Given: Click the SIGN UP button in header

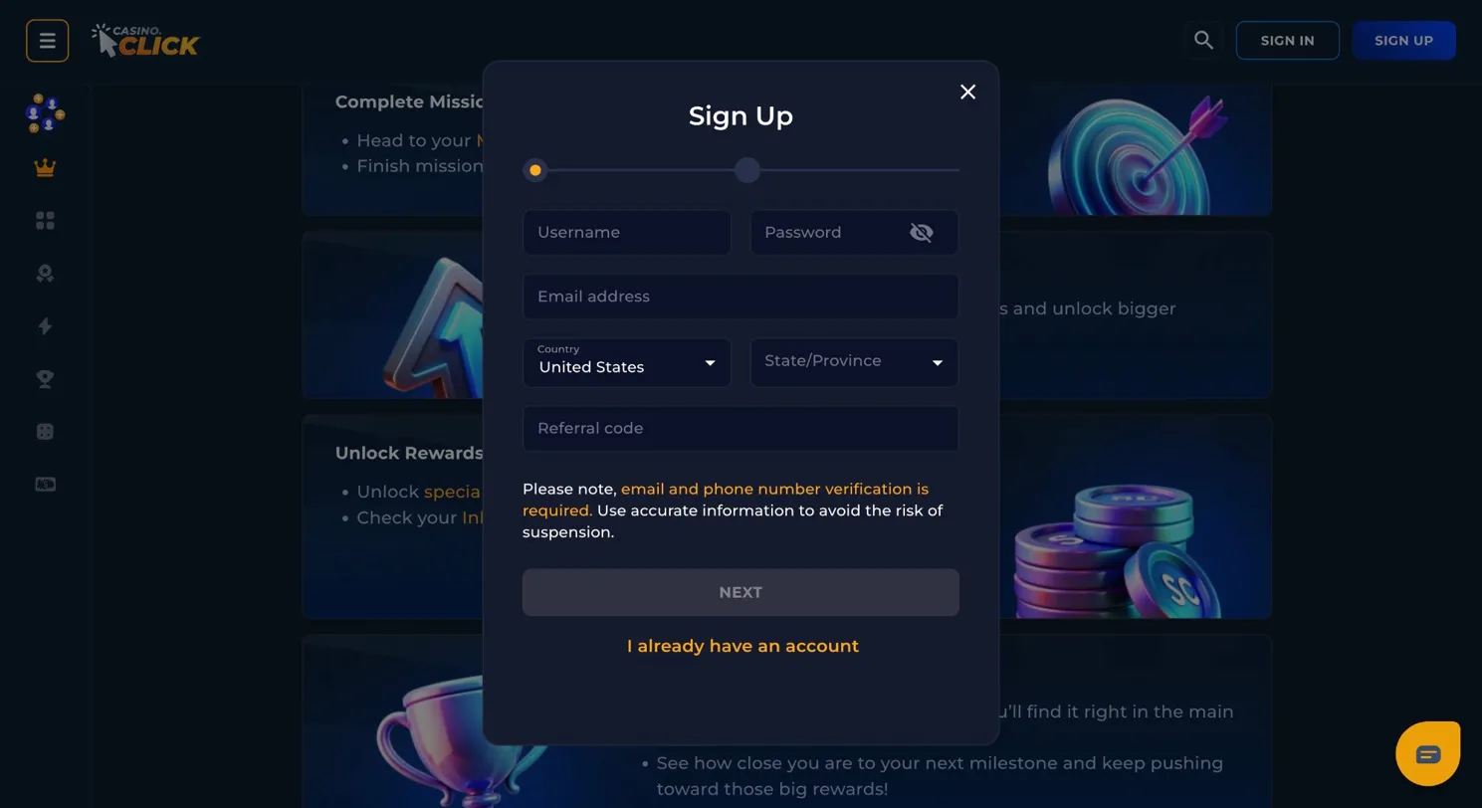Looking at the screenshot, I should pos(1403,41).
